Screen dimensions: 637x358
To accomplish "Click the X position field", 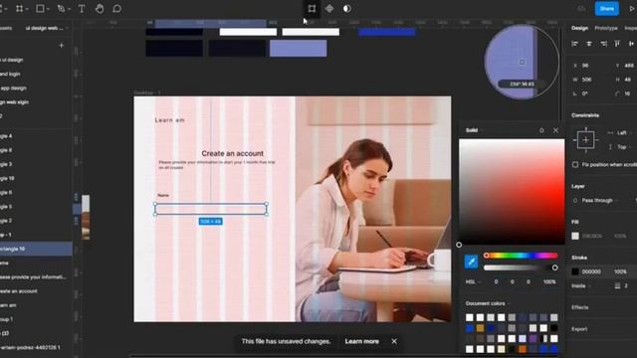I will click(585, 66).
